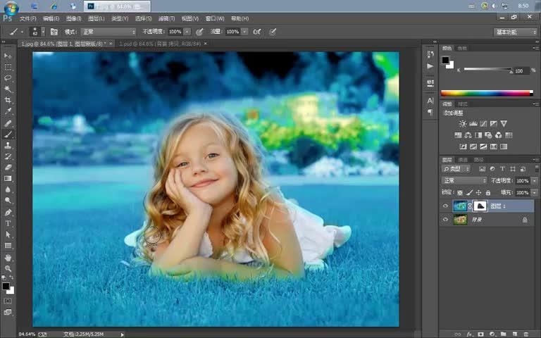The height and width of the screenshot is (338, 541).
Task: Open the flow slider arrow
Action: pos(244,32)
